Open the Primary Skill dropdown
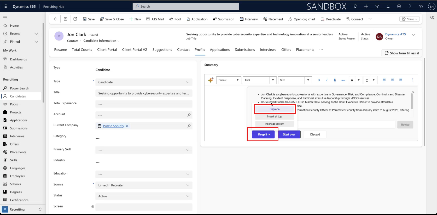437x215 pixels. (x=144, y=150)
